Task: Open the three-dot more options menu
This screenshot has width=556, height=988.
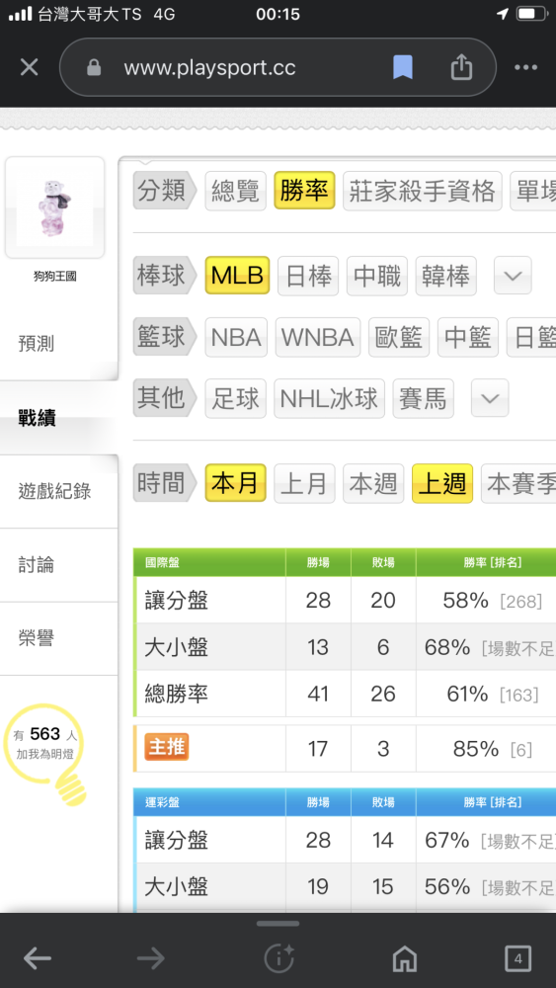Action: [x=525, y=67]
